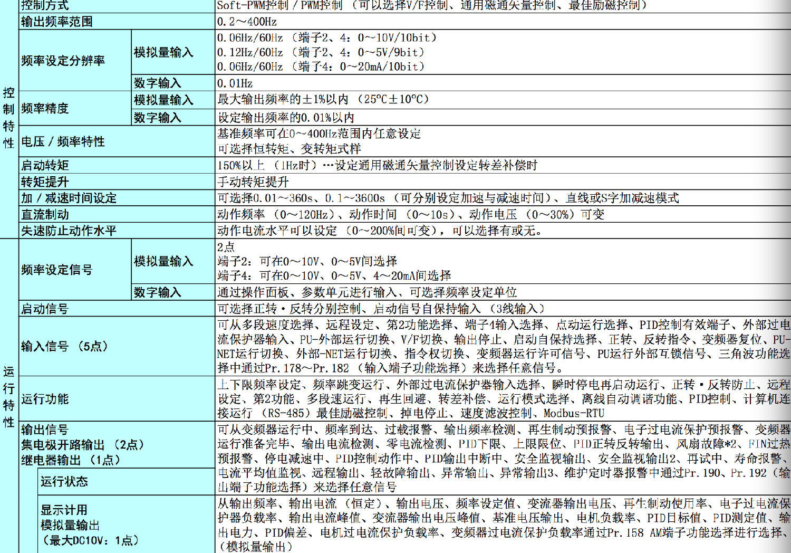
Task: Select the 0.12Hz/60Hz 0～5V/9bit line
Action: coord(321,52)
